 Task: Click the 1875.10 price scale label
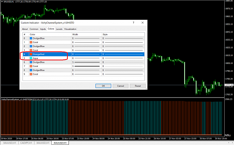(x=229, y=9)
